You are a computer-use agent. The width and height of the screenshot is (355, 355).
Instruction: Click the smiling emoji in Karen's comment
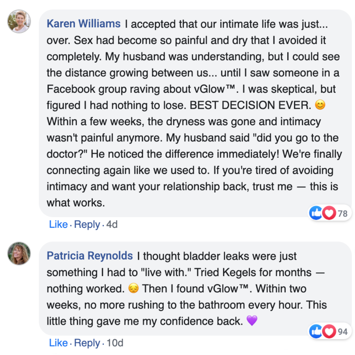click(319, 106)
